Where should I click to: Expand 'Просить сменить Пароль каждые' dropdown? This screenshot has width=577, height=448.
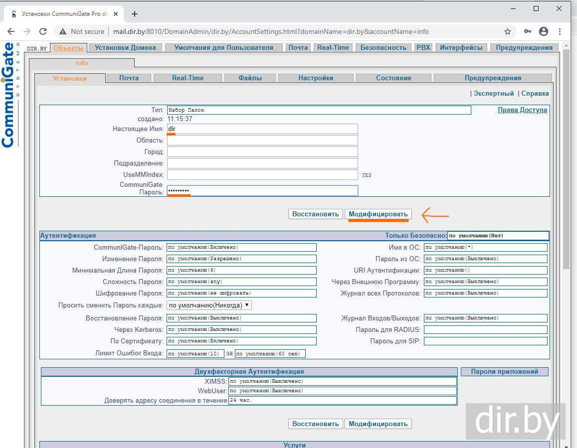click(209, 305)
